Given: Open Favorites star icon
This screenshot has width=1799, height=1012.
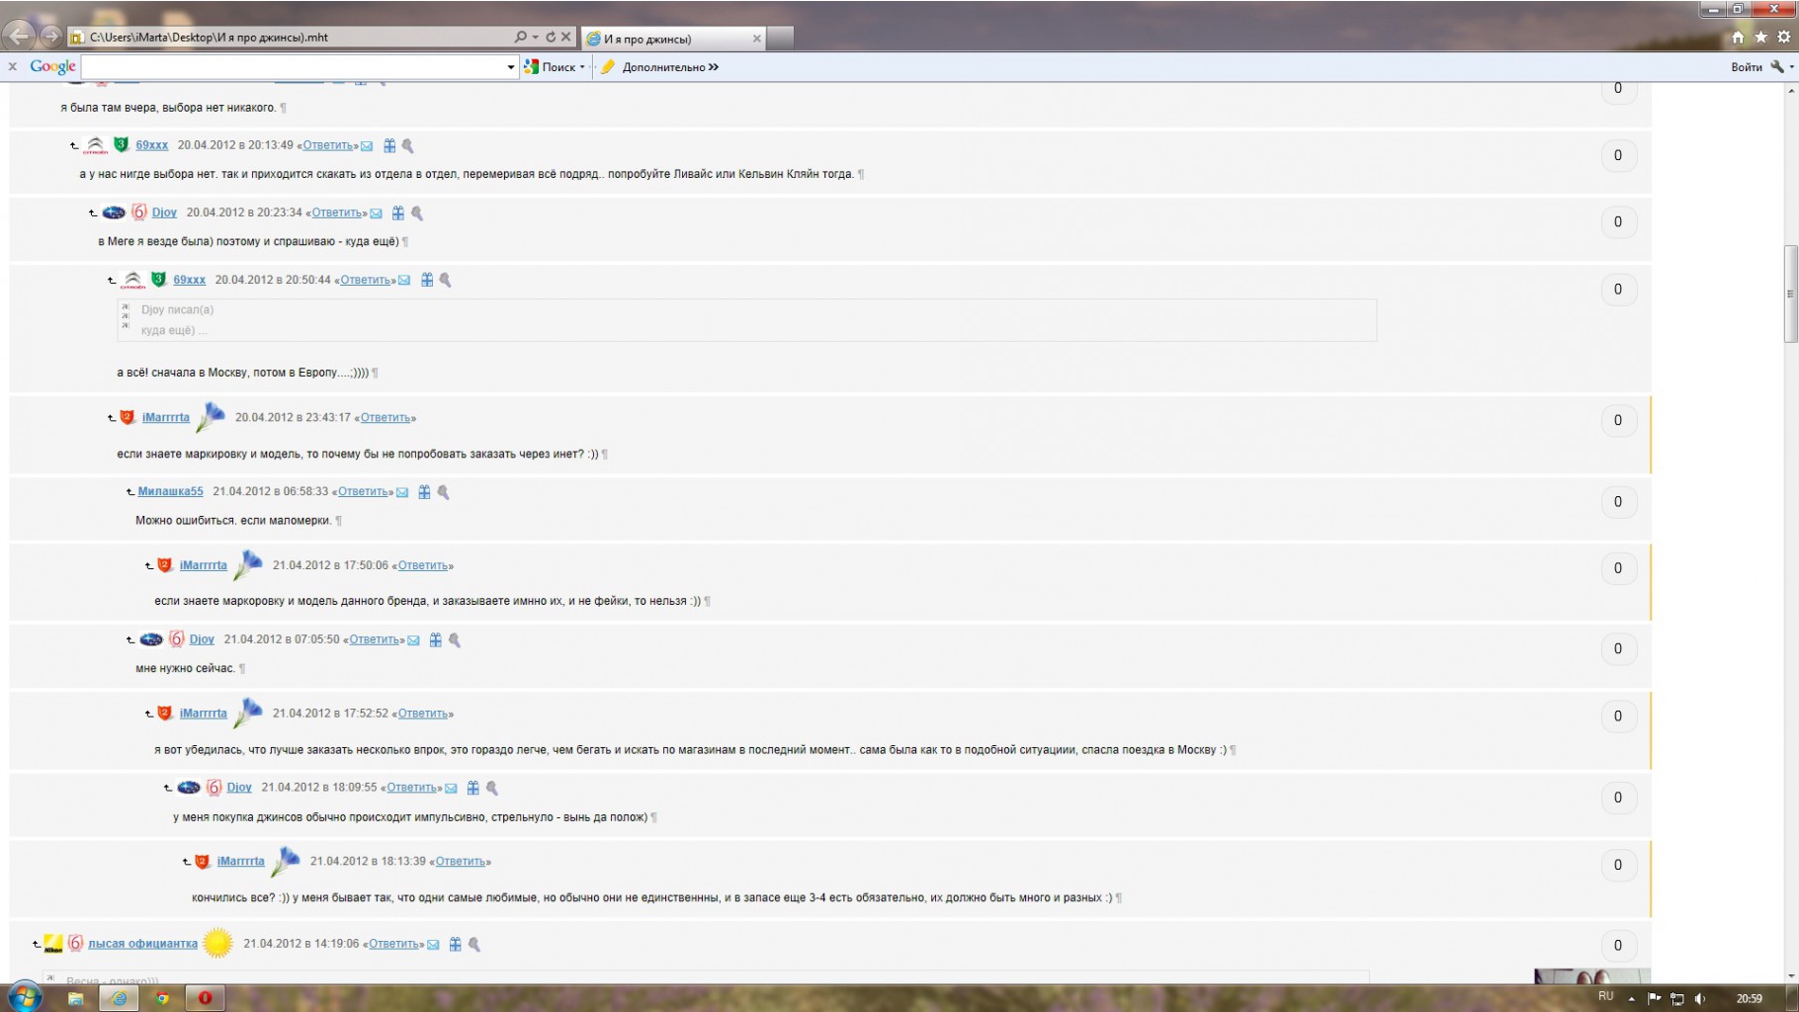Looking at the screenshot, I should pos(1760,38).
